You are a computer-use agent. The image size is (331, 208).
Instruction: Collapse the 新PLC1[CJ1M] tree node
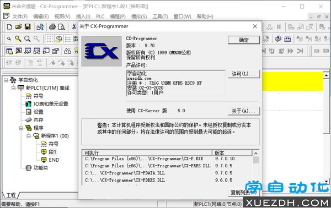click(13, 88)
